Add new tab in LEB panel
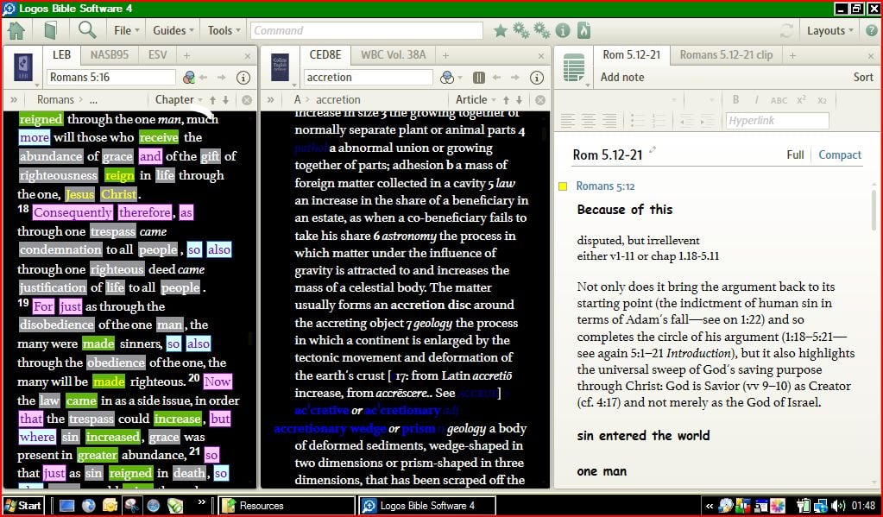 click(x=186, y=55)
